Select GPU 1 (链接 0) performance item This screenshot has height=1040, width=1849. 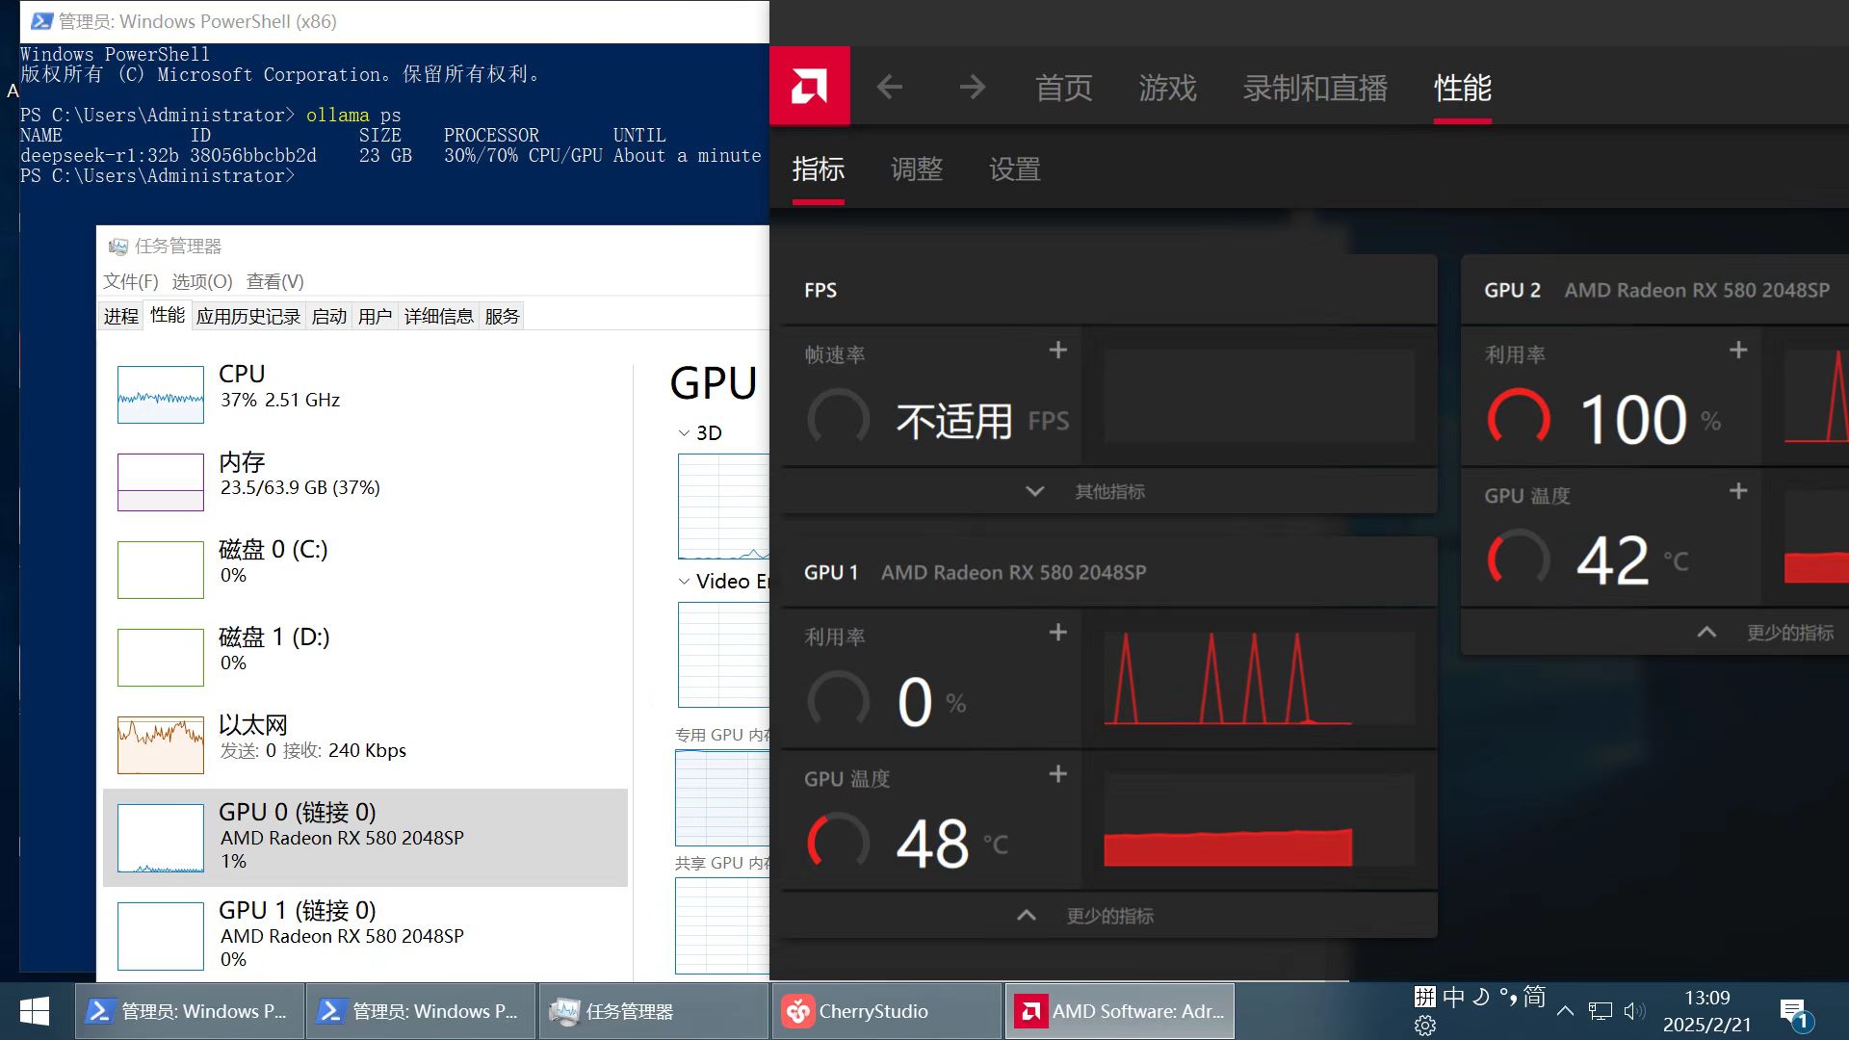tap(366, 934)
